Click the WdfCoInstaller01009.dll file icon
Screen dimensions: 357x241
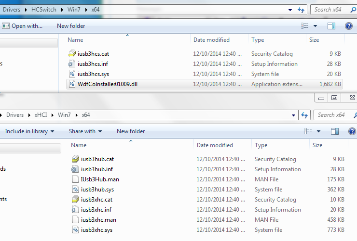[x=72, y=84]
